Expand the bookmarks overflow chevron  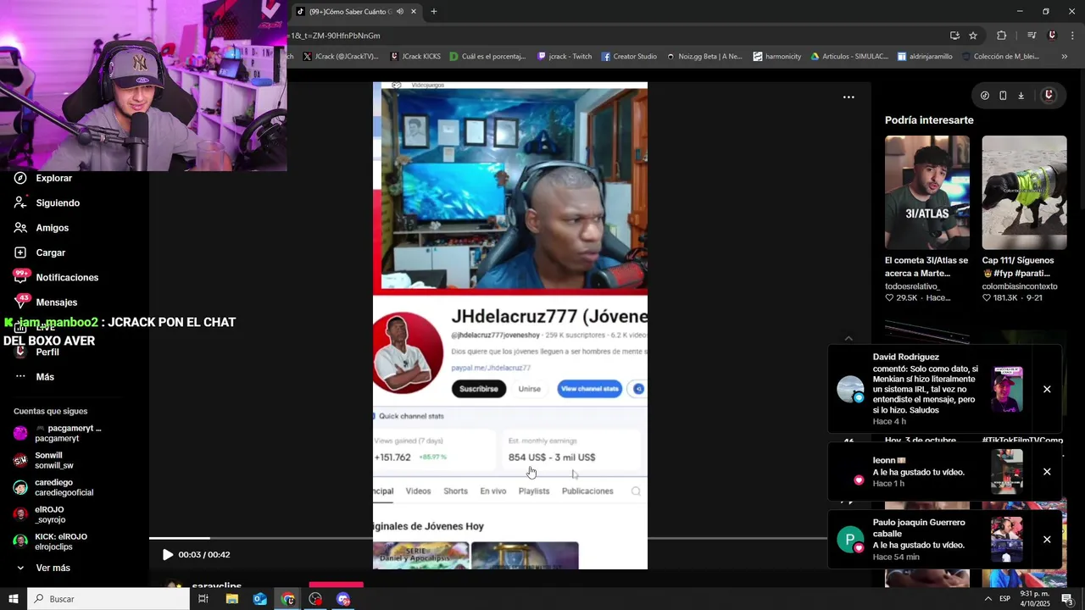click(1065, 57)
